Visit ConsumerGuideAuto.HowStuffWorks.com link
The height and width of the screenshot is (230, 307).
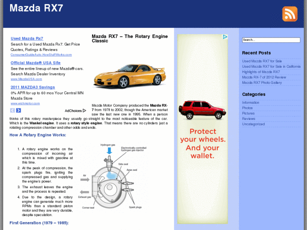coord(41,54)
